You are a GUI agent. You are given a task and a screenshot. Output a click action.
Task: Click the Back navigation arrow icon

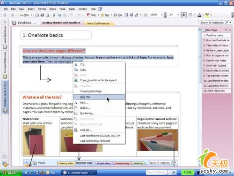point(5,15)
